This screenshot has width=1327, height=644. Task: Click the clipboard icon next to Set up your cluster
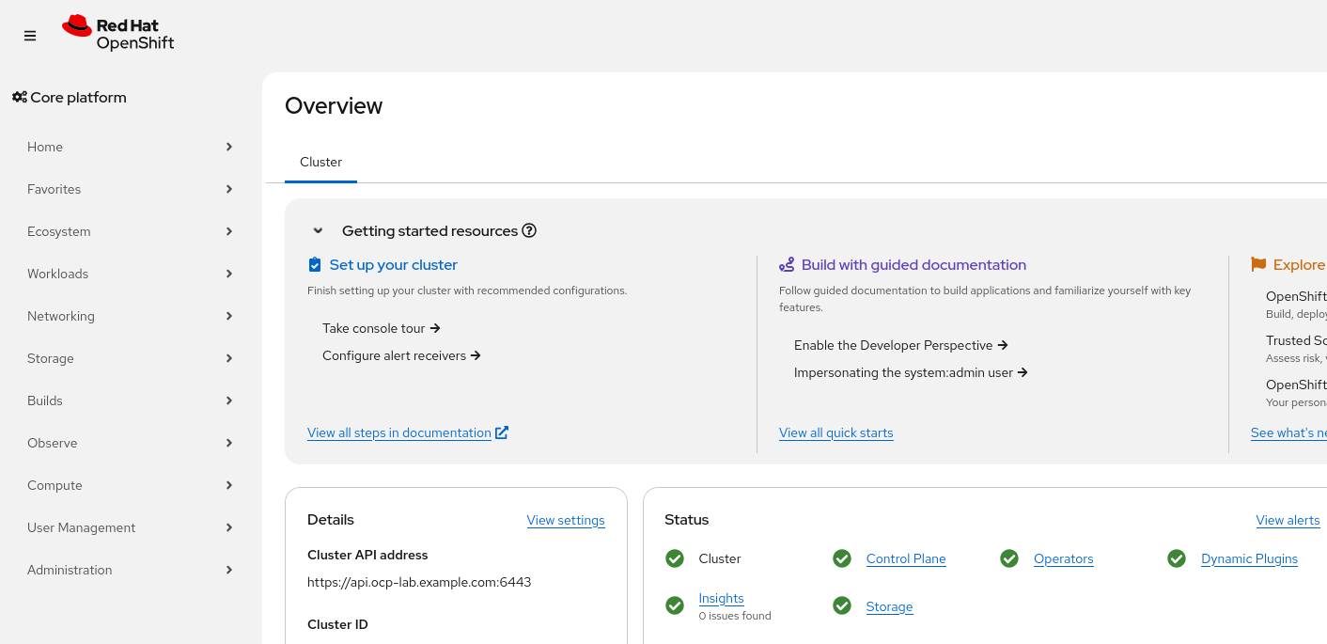[x=315, y=265]
